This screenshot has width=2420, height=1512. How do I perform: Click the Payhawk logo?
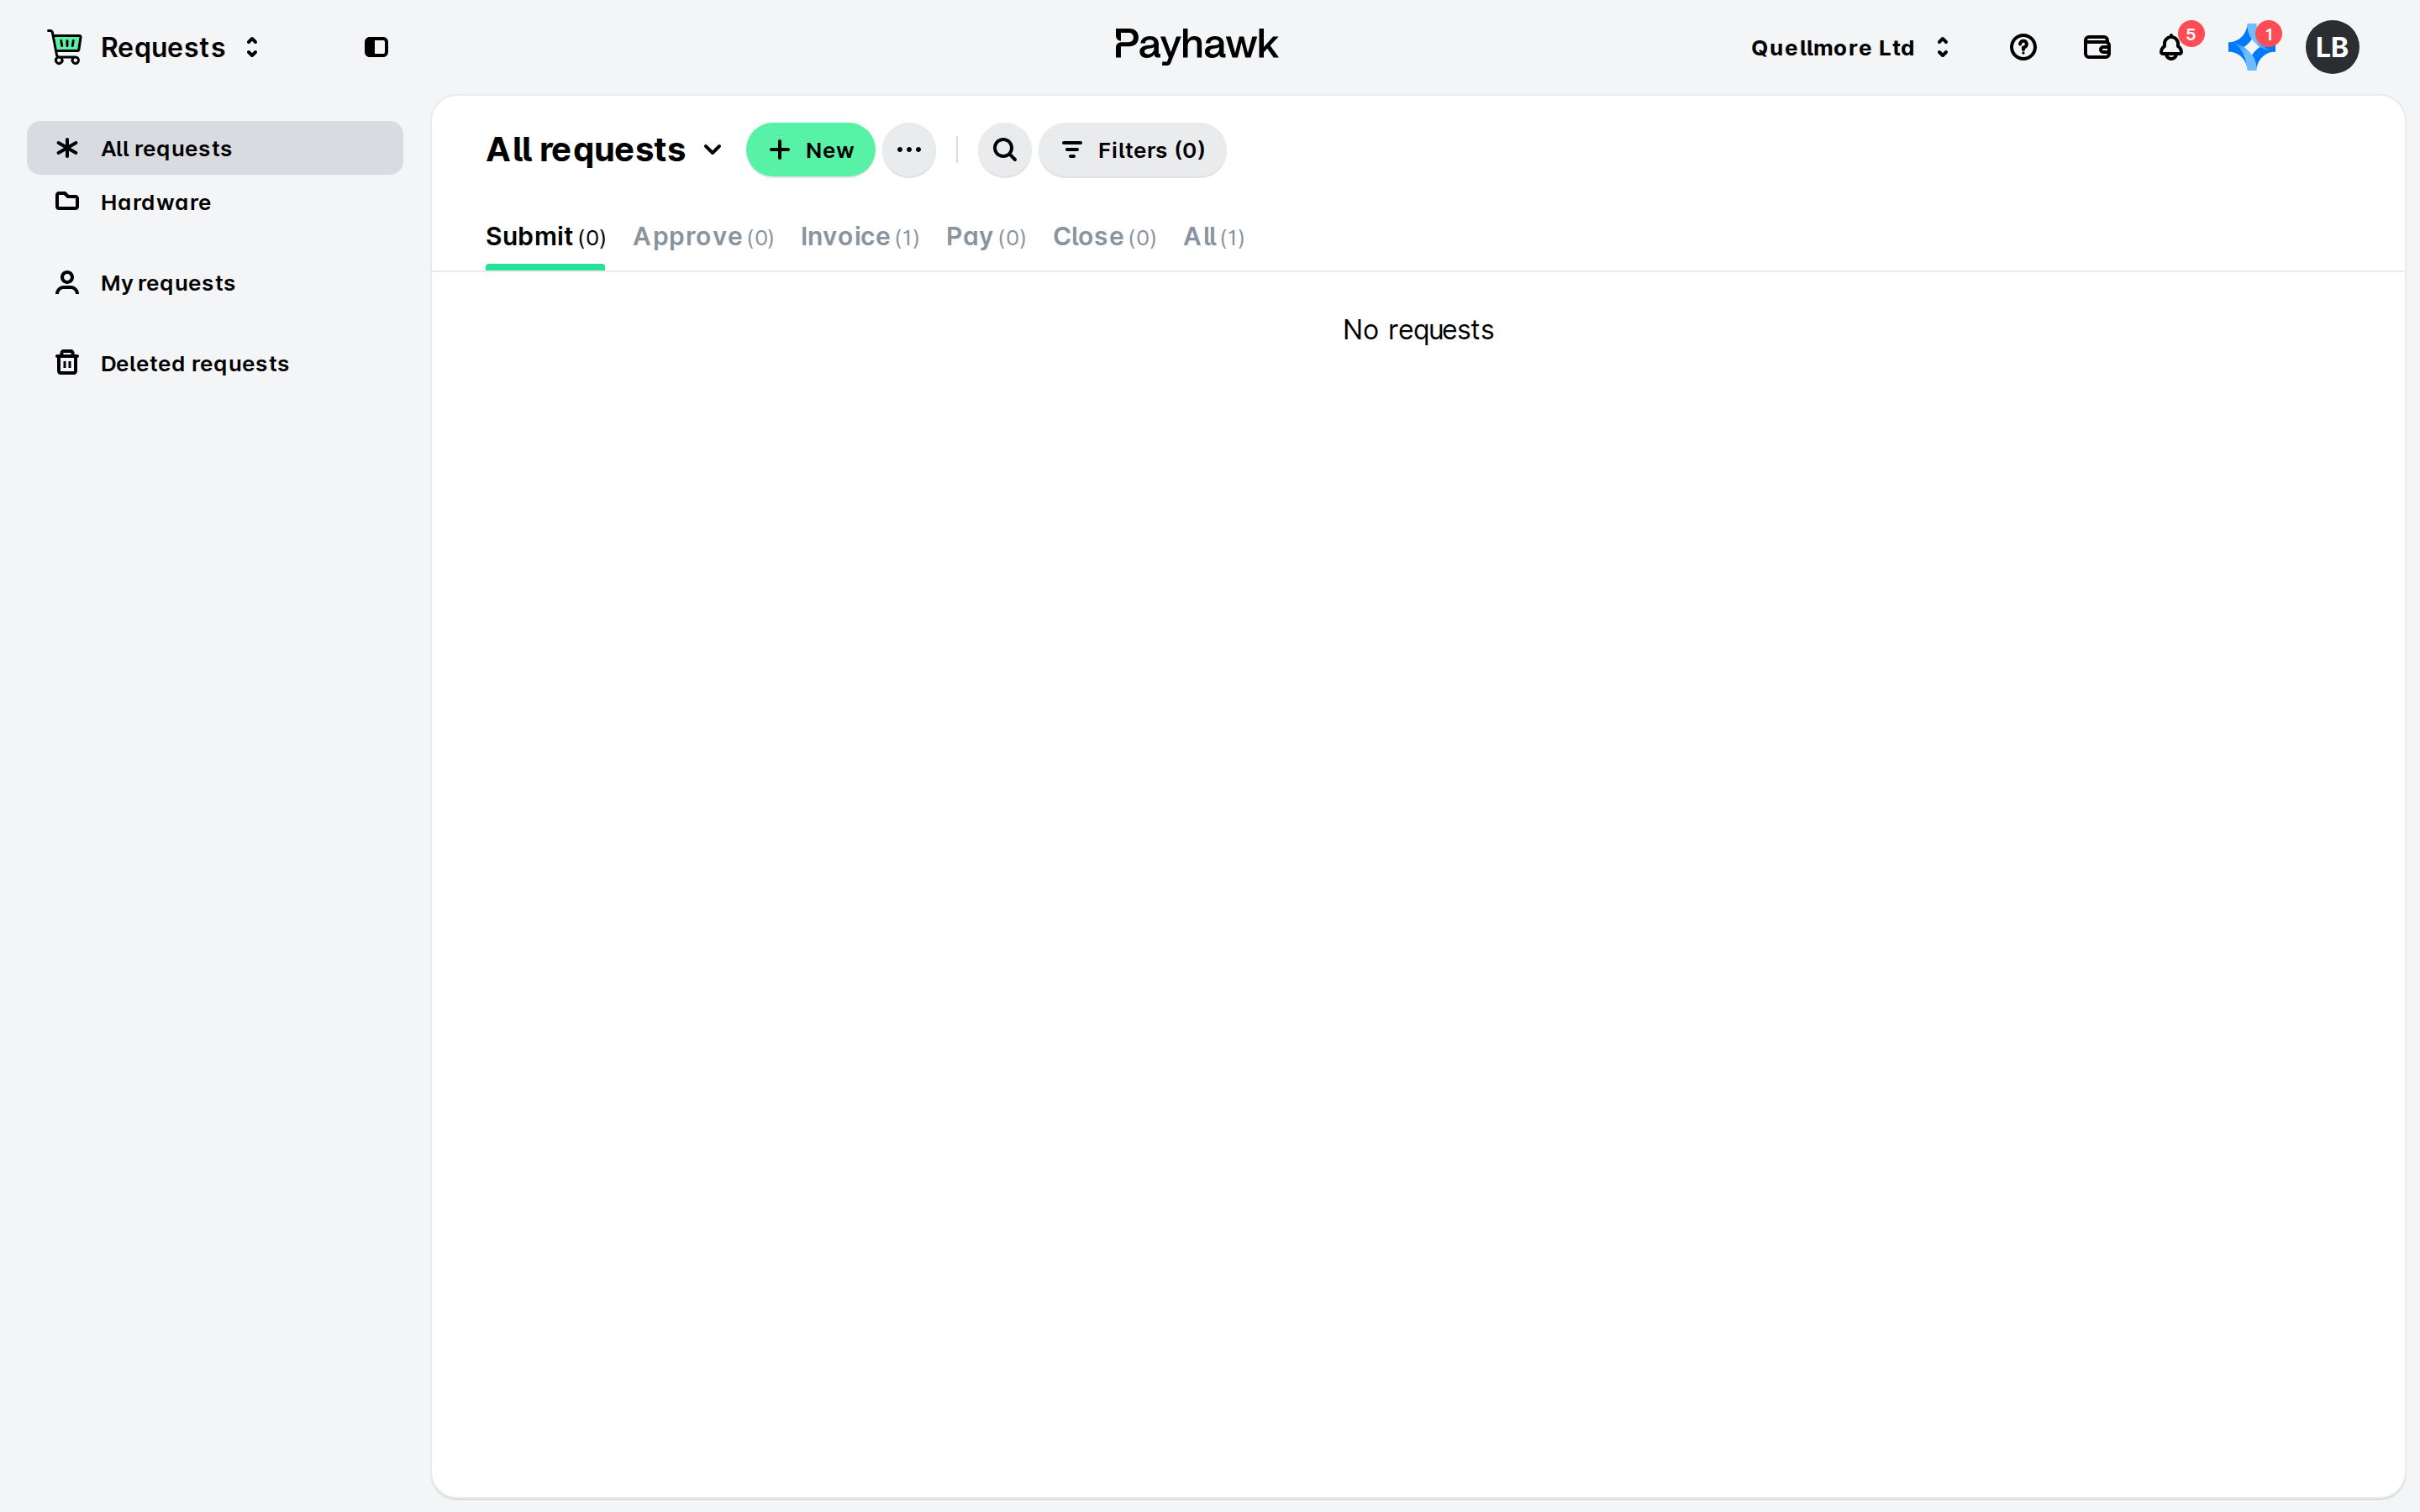[x=1196, y=46]
